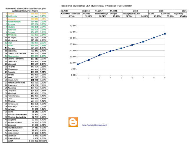This screenshot has height=145, width=189.
Task: Click the 2019 year header cell
Action: click(x=136, y=11)
